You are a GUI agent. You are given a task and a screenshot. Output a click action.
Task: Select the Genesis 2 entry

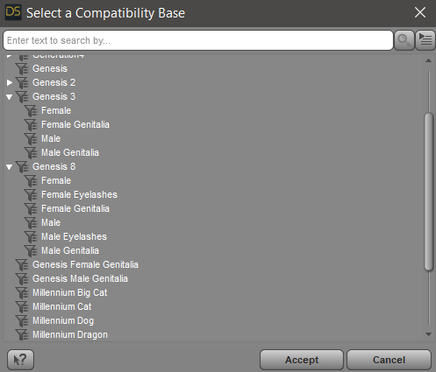(54, 82)
